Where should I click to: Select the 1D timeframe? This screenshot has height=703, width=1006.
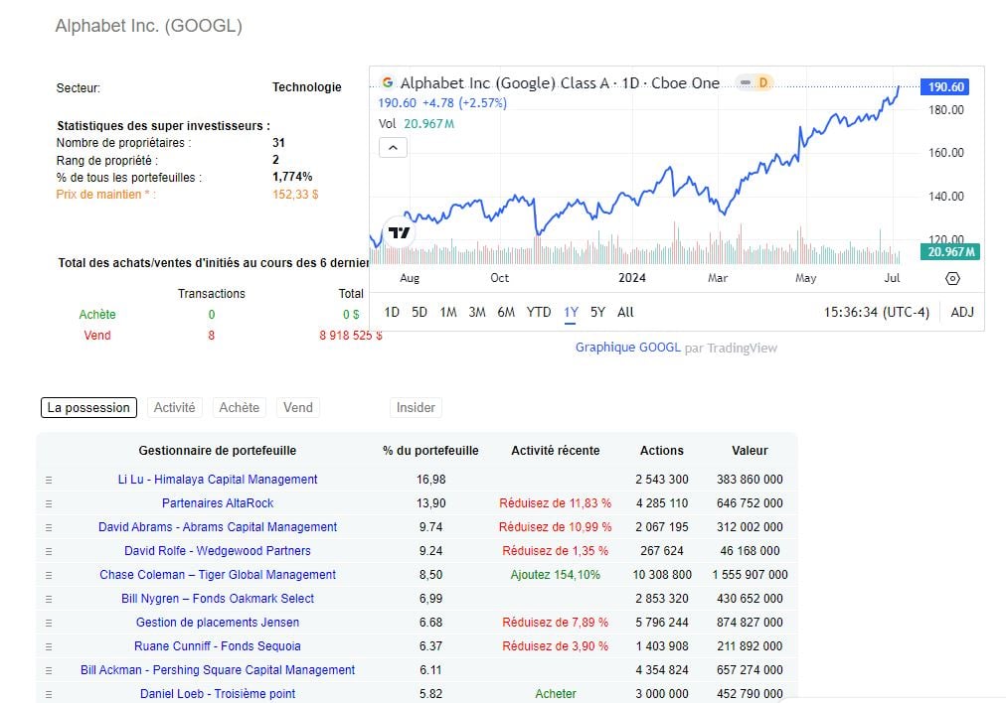pyautogui.click(x=392, y=312)
